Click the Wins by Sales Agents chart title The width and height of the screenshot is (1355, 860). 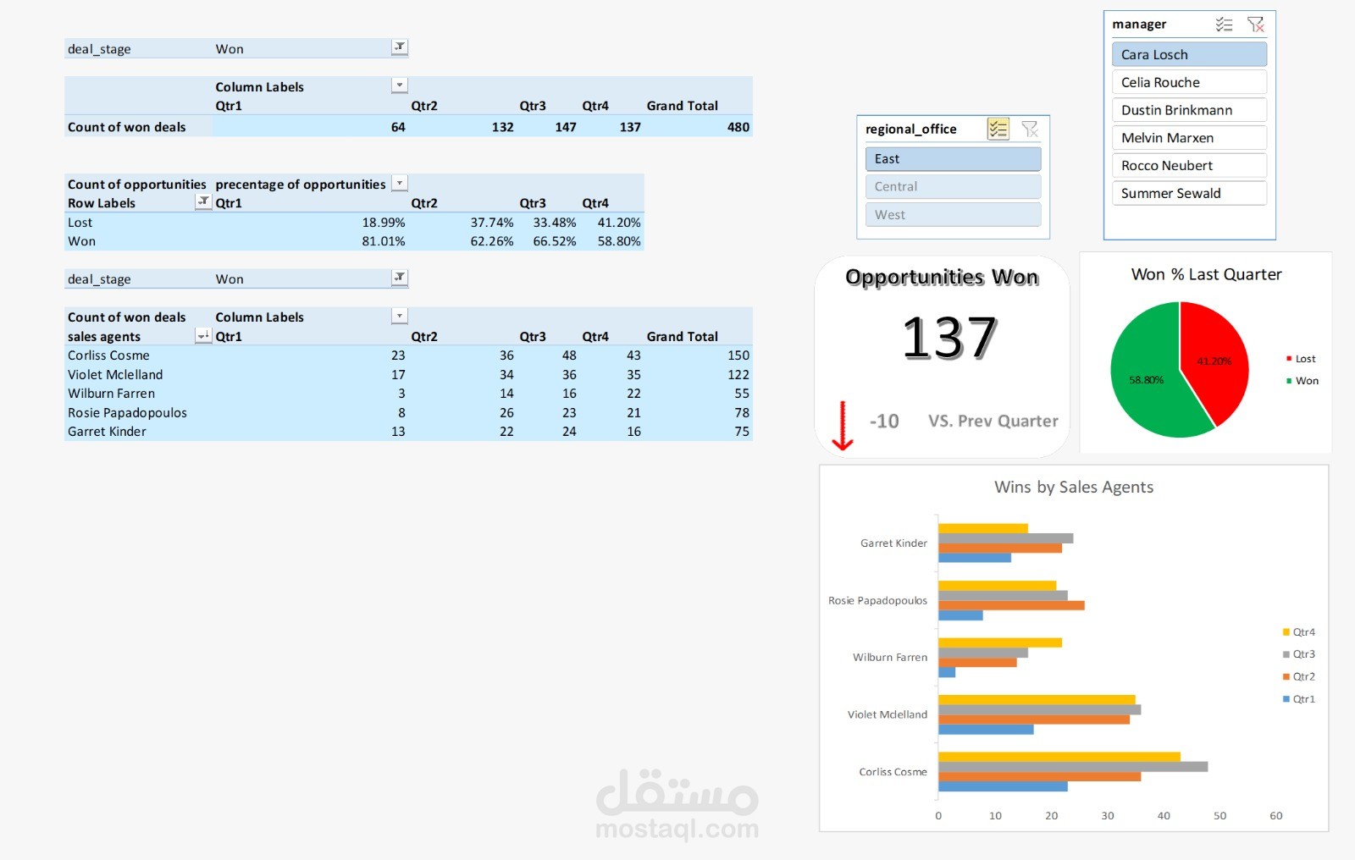click(1074, 487)
